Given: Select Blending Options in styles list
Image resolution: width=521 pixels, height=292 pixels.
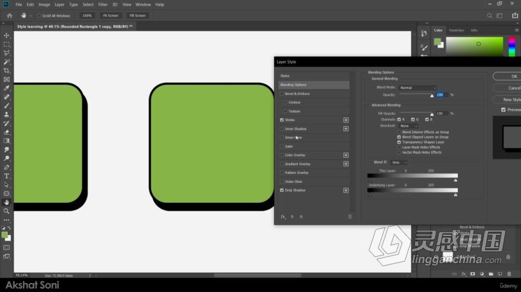Looking at the screenshot, I should point(314,85).
